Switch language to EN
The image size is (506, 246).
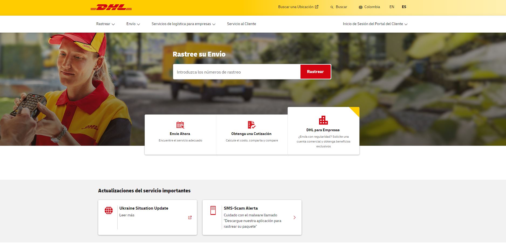tap(392, 7)
